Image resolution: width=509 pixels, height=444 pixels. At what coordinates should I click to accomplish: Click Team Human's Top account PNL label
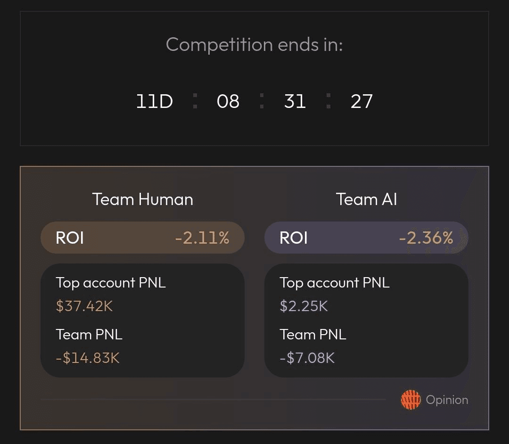pos(111,283)
